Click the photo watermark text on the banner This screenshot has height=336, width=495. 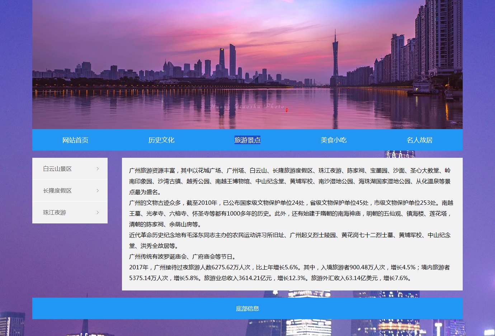[x=247, y=106]
